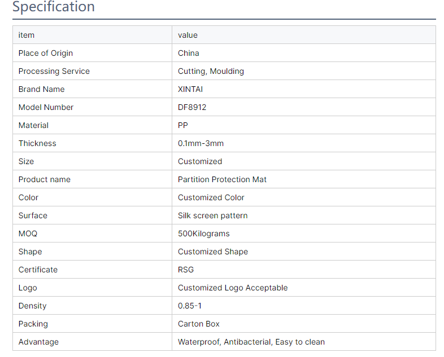The width and height of the screenshot is (444, 357).
Task: Click the Specification heading
Action: coord(54,7)
